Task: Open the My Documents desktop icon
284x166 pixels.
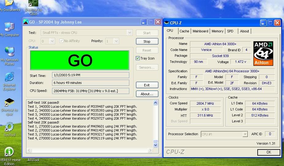Action: pos(9,5)
